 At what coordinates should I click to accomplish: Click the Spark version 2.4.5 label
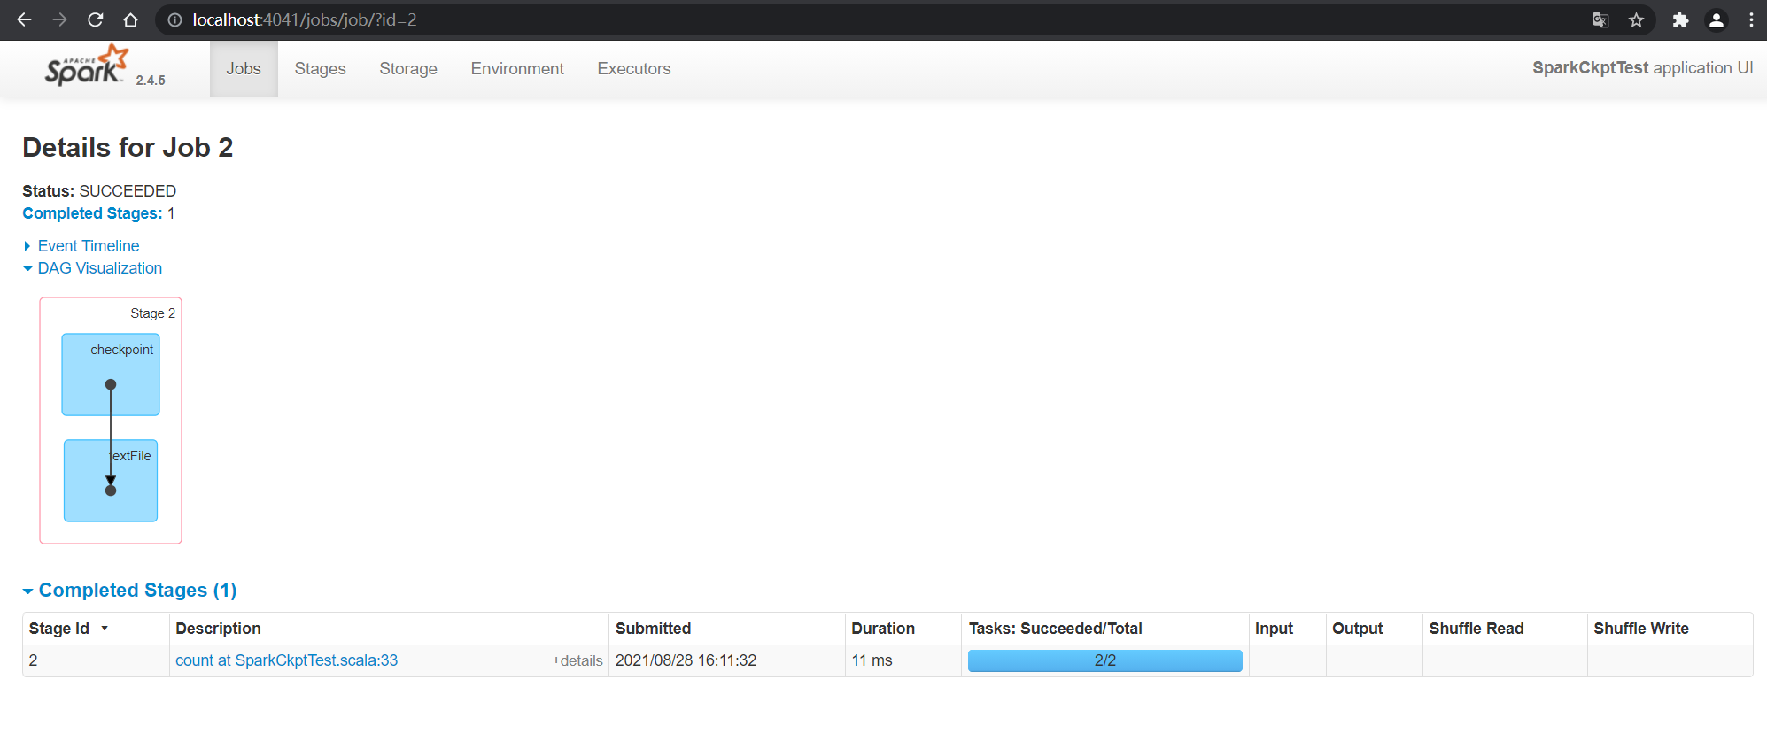click(151, 81)
